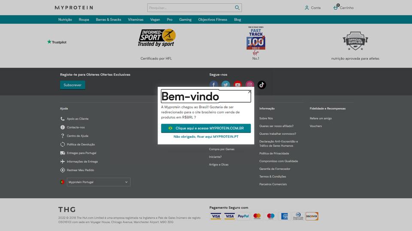Click the info icon beside Contacta-nos
Viewport: 412px width, 231px height.
pos(63,127)
